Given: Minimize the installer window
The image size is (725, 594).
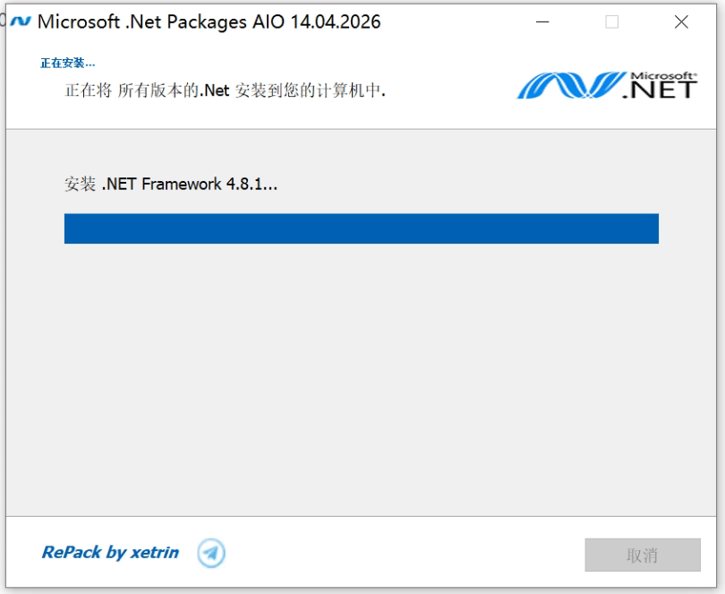Looking at the screenshot, I should [x=543, y=22].
